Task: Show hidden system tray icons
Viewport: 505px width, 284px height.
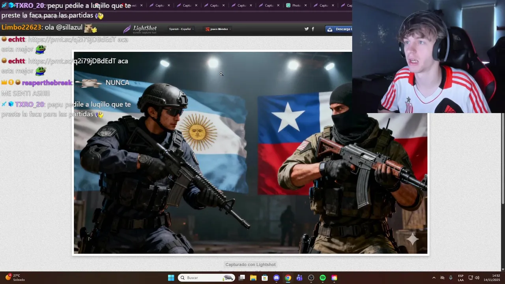Action: pyautogui.click(x=434, y=278)
